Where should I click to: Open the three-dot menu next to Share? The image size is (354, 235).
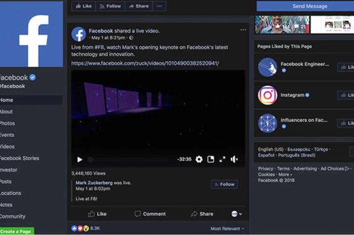[x=159, y=6]
